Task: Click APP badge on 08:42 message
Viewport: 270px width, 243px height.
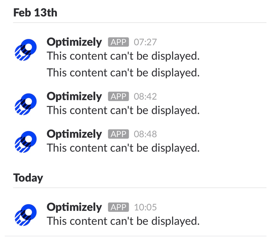Action: tap(118, 96)
